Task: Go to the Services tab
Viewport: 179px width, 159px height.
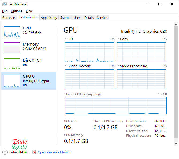Action: [x=102, y=18]
